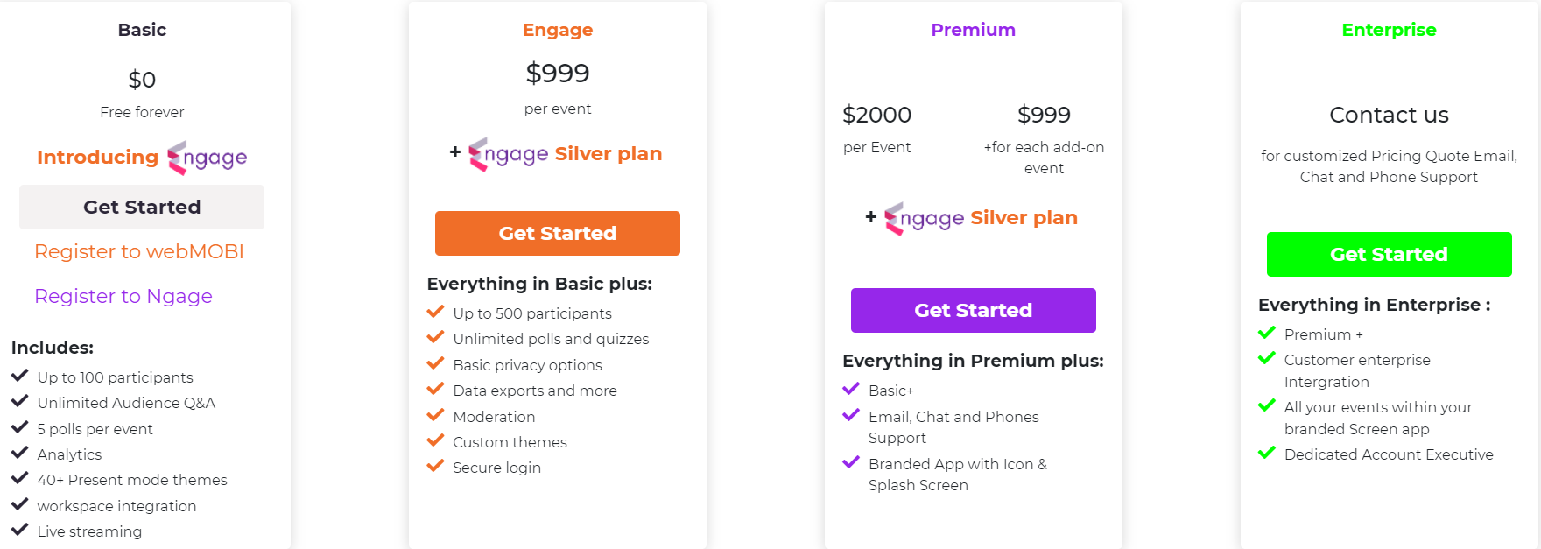
Task: Click the checkmark beside Secure login
Action: pyautogui.click(x=435, y=465)
